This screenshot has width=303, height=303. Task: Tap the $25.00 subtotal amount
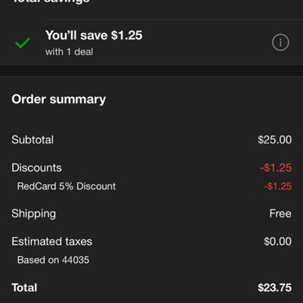(275, 139)
